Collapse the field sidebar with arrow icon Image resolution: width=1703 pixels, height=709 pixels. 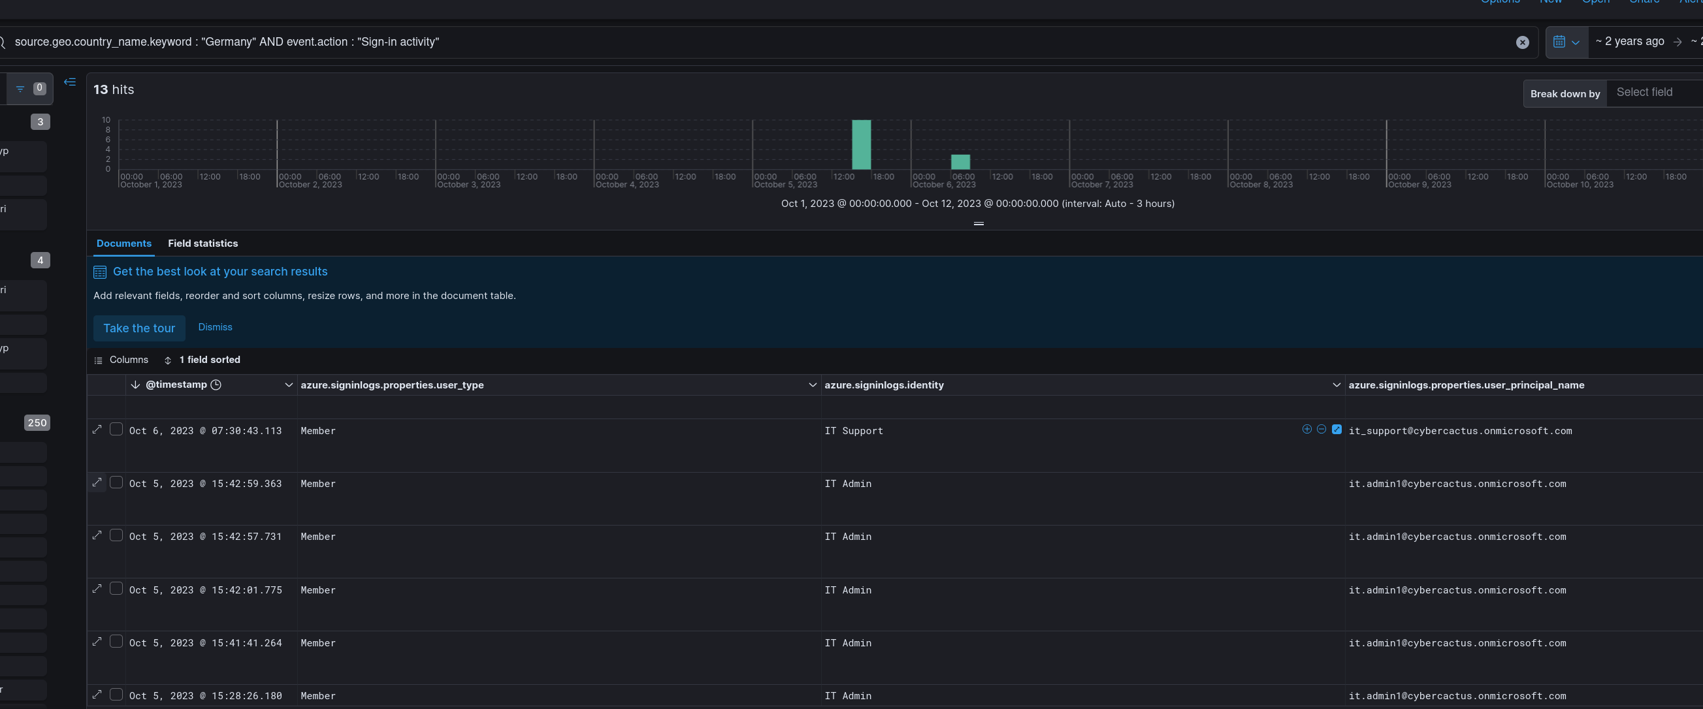pyautogui.click(x=69, y=82)
